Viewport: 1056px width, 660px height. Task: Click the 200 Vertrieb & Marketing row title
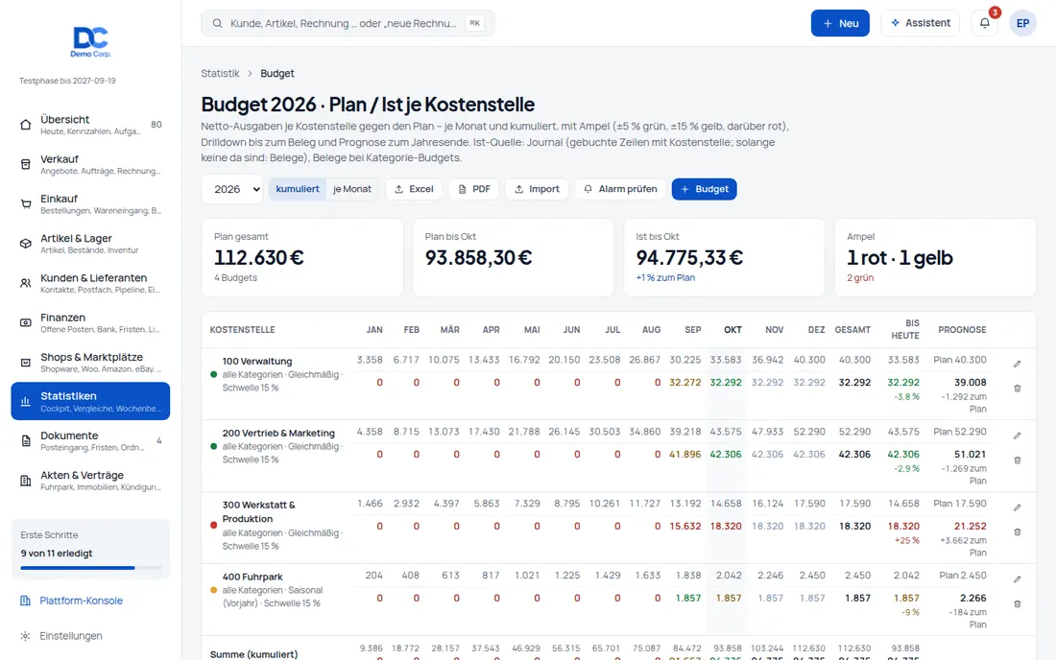coord(278,434)
